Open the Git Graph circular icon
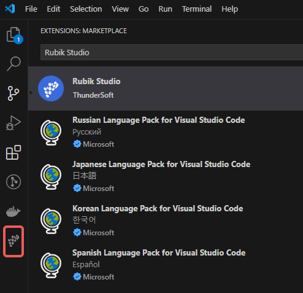Viewport: 303px width, 293px height. click(13, 182)
